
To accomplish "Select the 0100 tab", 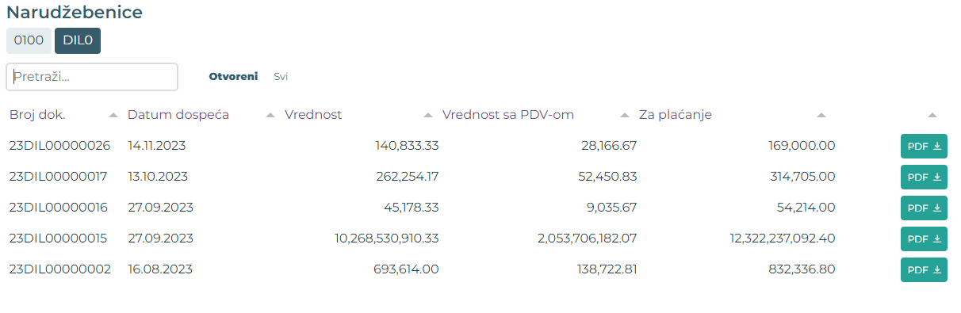I will [29, 40].
